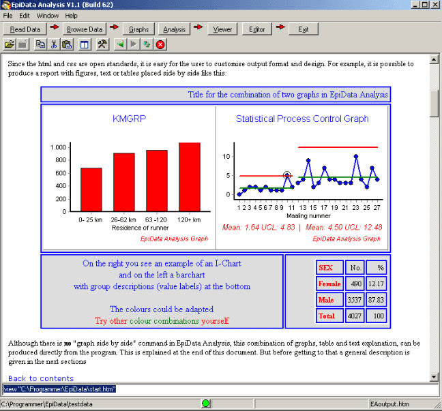
Task: Click the 0- 25 km bar in the barchart
Action: [x=91, y=189]
